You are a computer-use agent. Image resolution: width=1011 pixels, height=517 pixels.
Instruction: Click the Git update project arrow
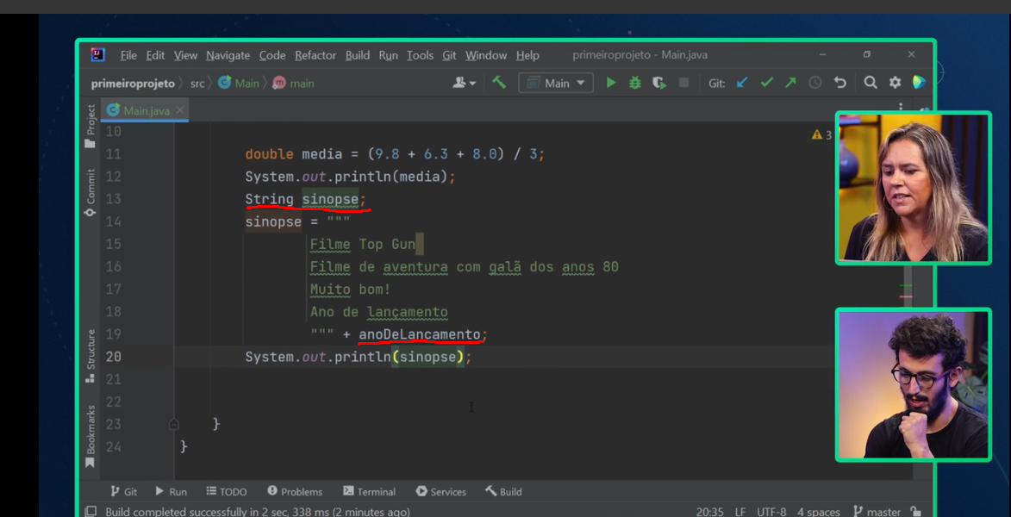(x=742, y=83)
